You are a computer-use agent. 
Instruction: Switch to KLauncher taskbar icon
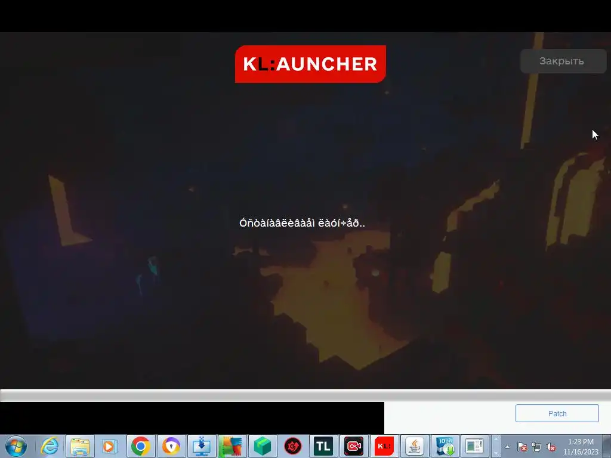click(x=384, y=446)
